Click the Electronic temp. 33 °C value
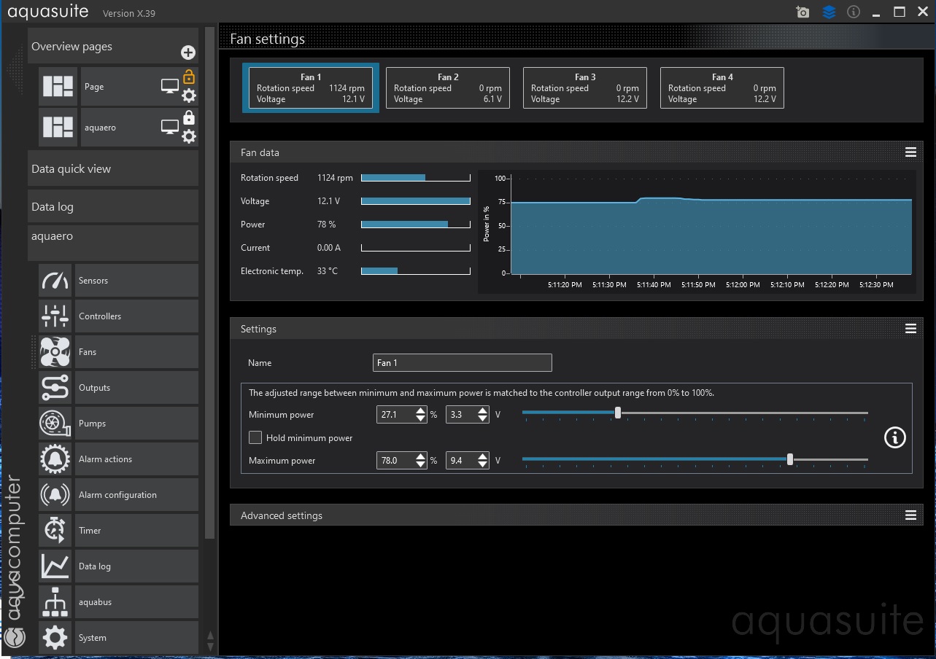Viewport: 936px width, 659px height. click(x=328, y=271)
